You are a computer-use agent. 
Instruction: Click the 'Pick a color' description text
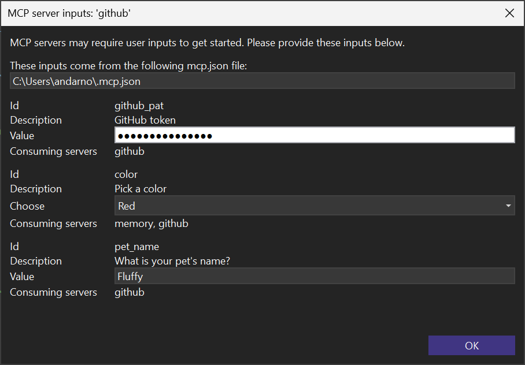141,189
